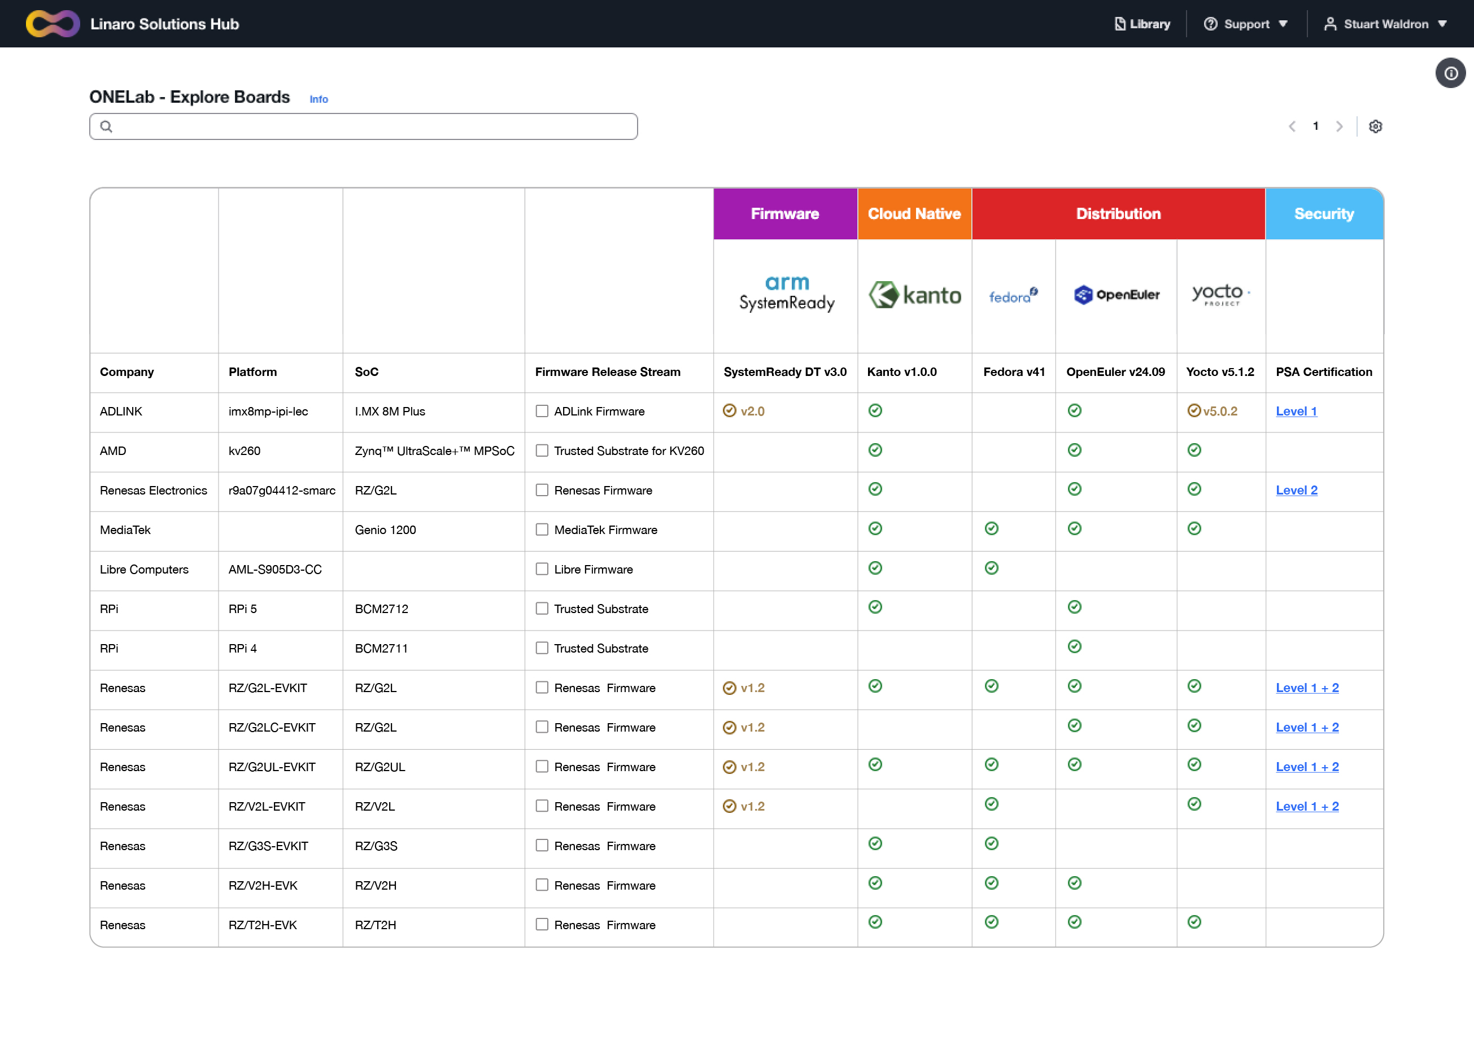Check the MediaTek Firmware checkbox
This screenshot has width=1474, height=1037.
coord(542,530)
